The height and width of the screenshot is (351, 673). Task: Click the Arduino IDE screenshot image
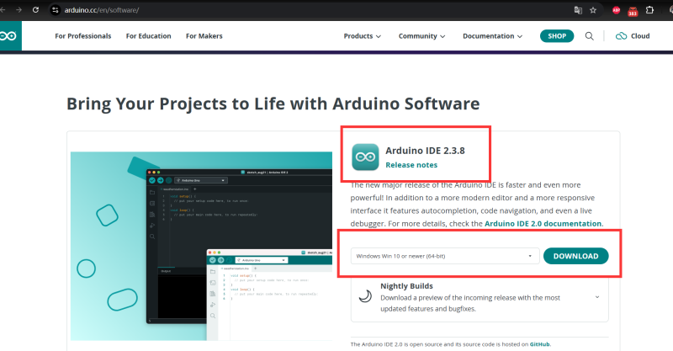click(201, 246)
